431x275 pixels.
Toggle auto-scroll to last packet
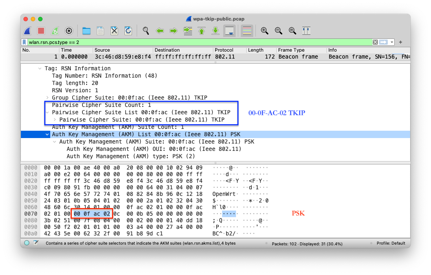(229, 31)
